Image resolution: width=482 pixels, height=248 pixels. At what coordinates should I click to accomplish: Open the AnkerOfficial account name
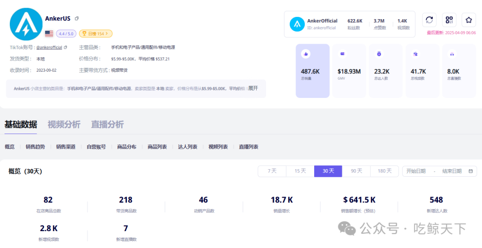[322, 21]
